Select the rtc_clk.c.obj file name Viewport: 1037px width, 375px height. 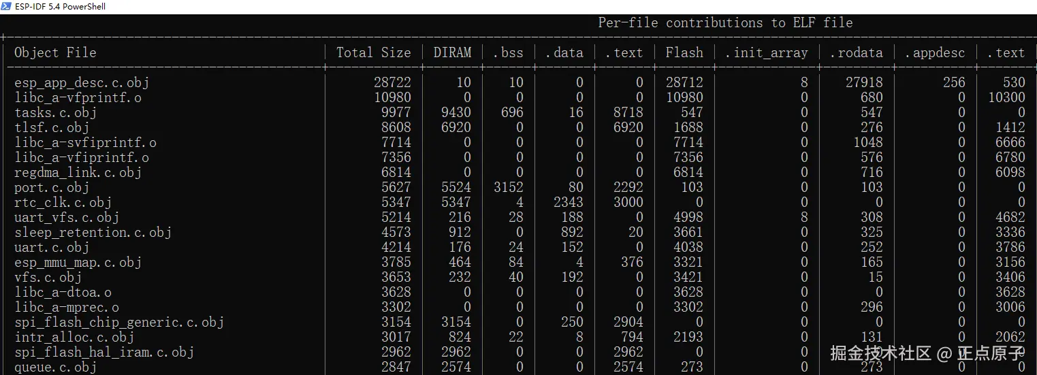coord(63,202)
